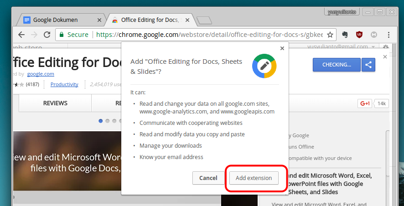Open the uBlock Origin extension icon
Viewport: 404px width, 206px height.
click(x=359, y=35)
